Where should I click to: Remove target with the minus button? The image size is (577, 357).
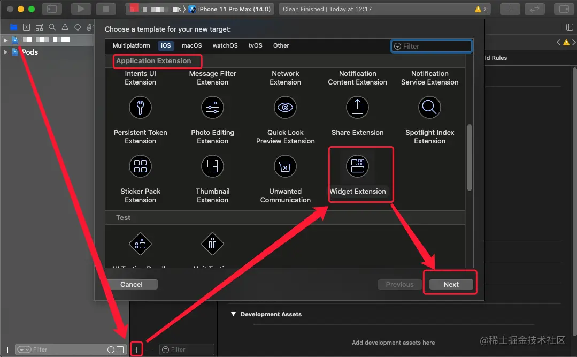pos(150,350)
